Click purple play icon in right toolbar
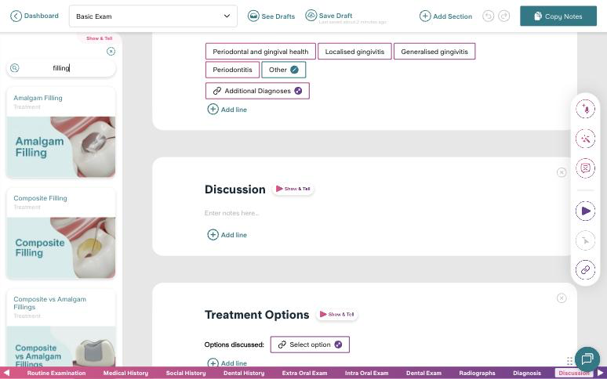Viewport: 607px width, 379px height. 585,211
